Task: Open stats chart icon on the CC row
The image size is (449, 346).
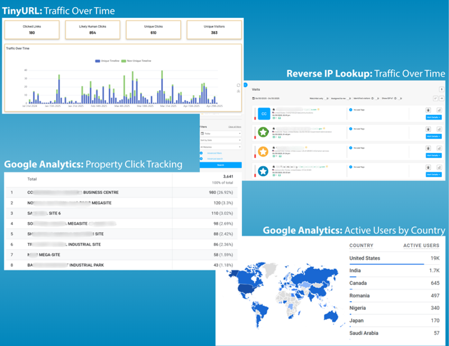Action: (x=439, y=110)
